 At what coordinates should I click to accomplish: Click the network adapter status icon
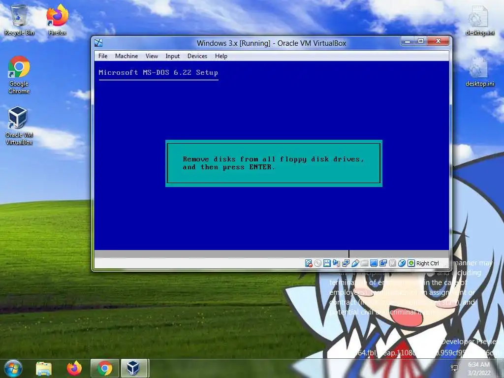tap(346, 263)
